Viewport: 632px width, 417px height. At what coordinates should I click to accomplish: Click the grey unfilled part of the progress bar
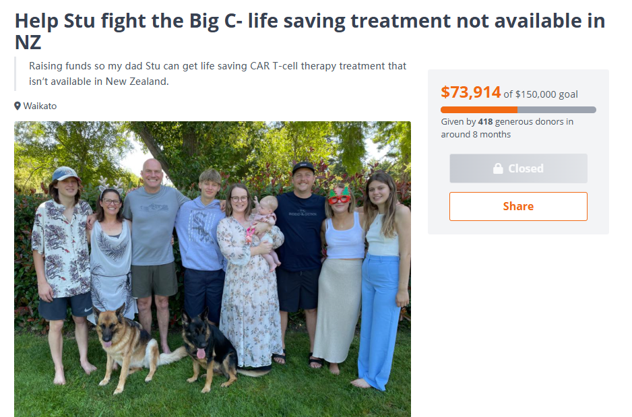pos(557,110)
